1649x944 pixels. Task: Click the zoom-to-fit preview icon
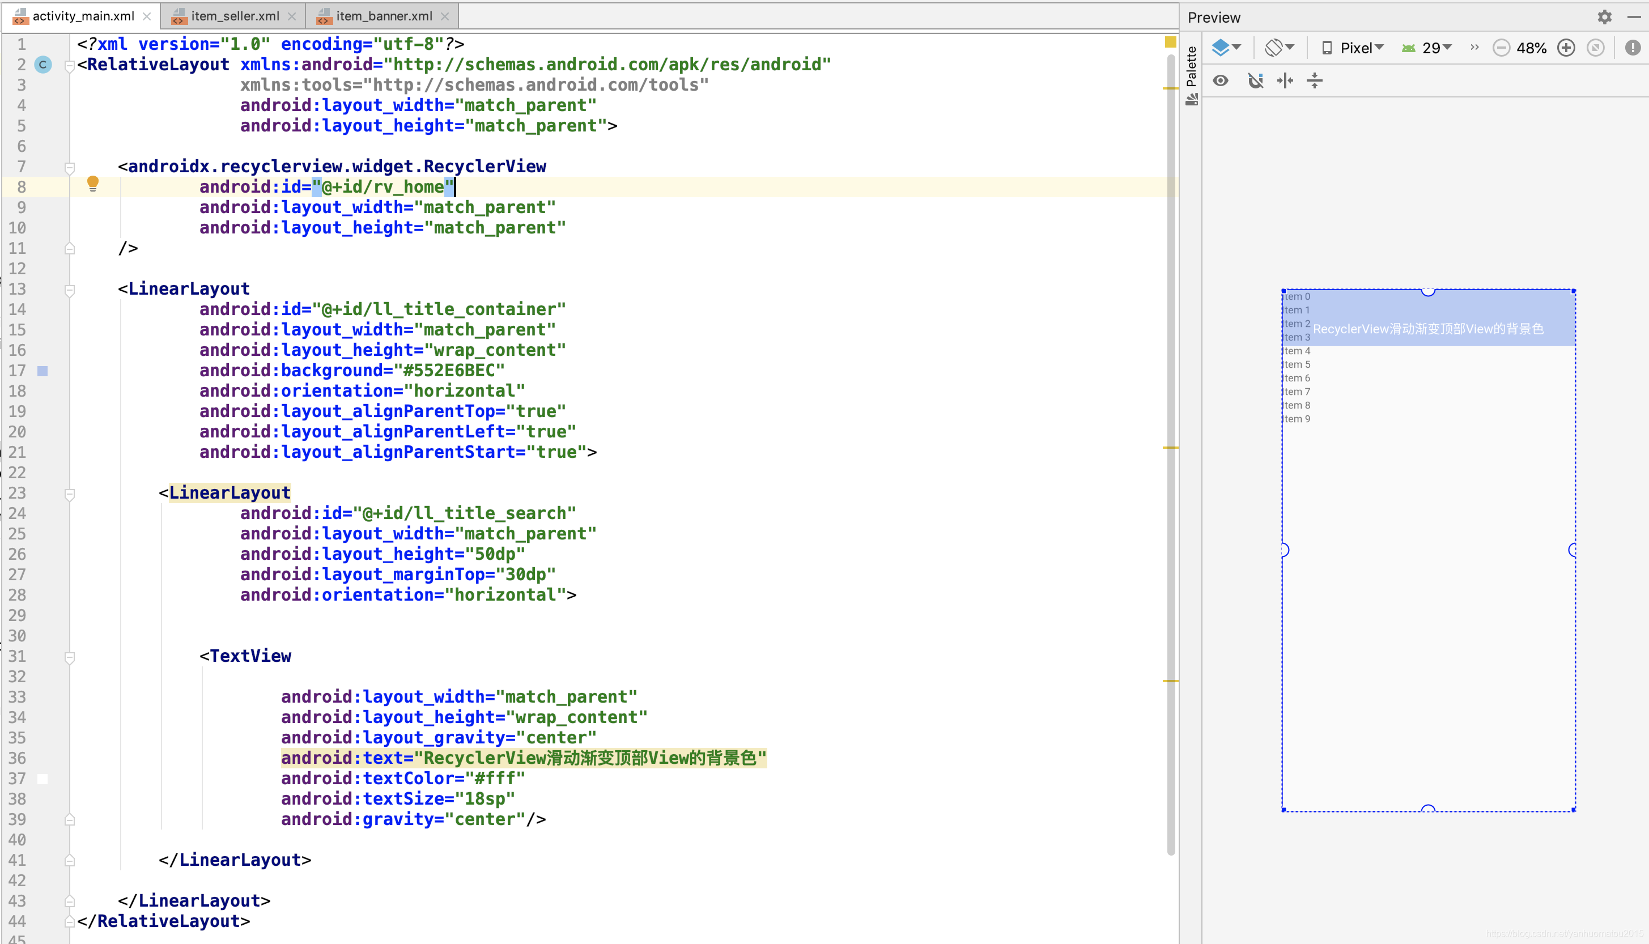pyautogui.click(x=1596, y=48)
